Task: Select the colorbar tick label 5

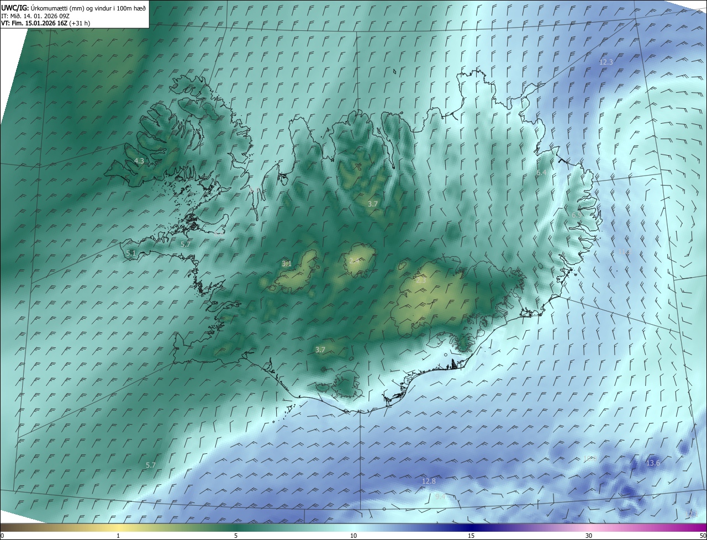Action: [x=236, y=536]
